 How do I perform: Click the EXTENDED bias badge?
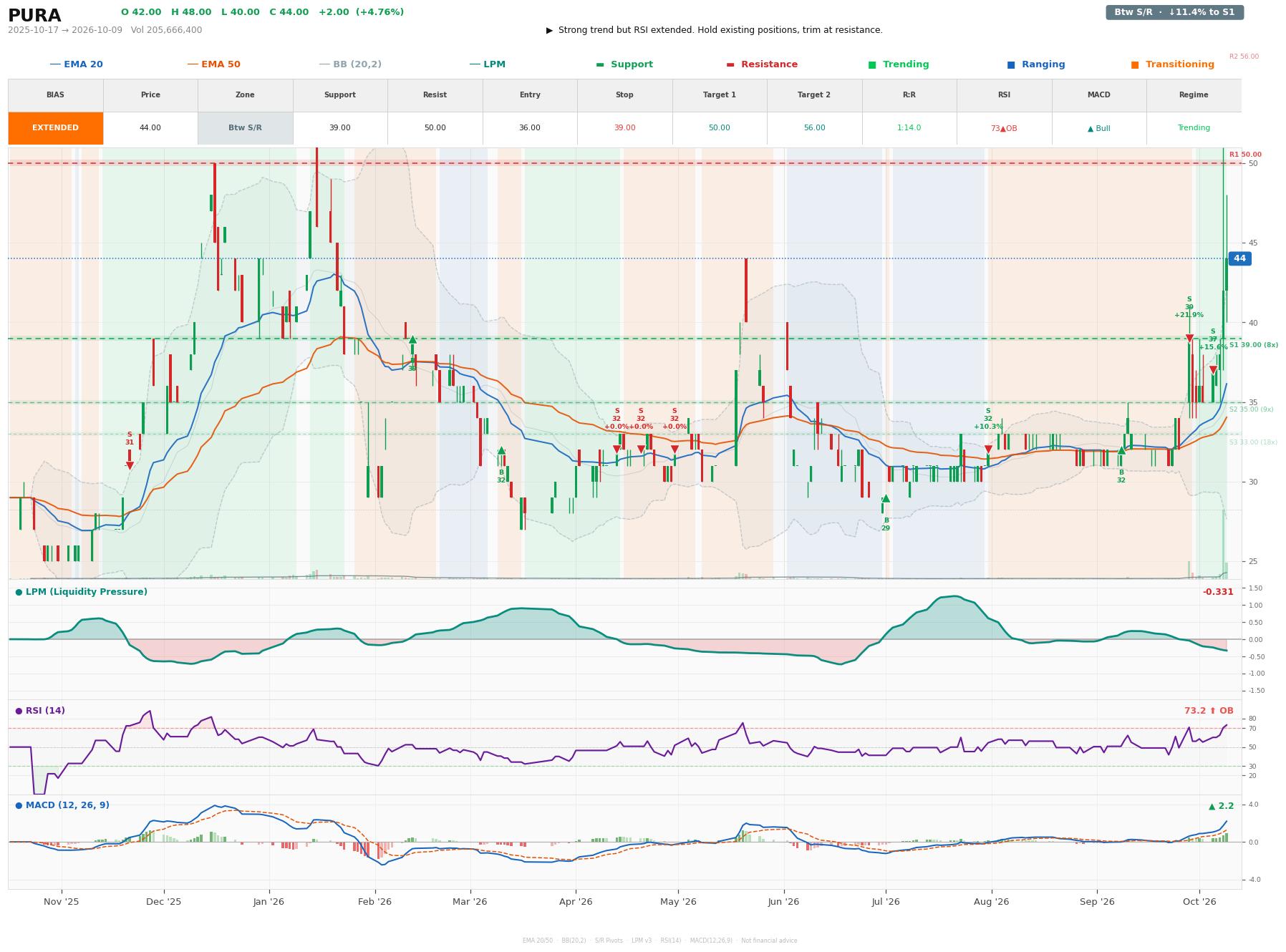55,128
